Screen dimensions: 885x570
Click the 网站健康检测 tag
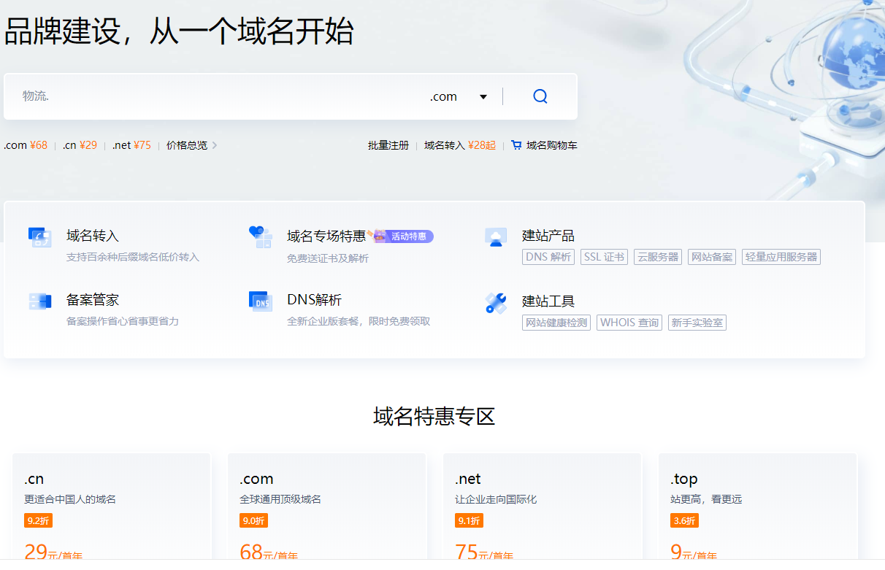pos(556,323)
